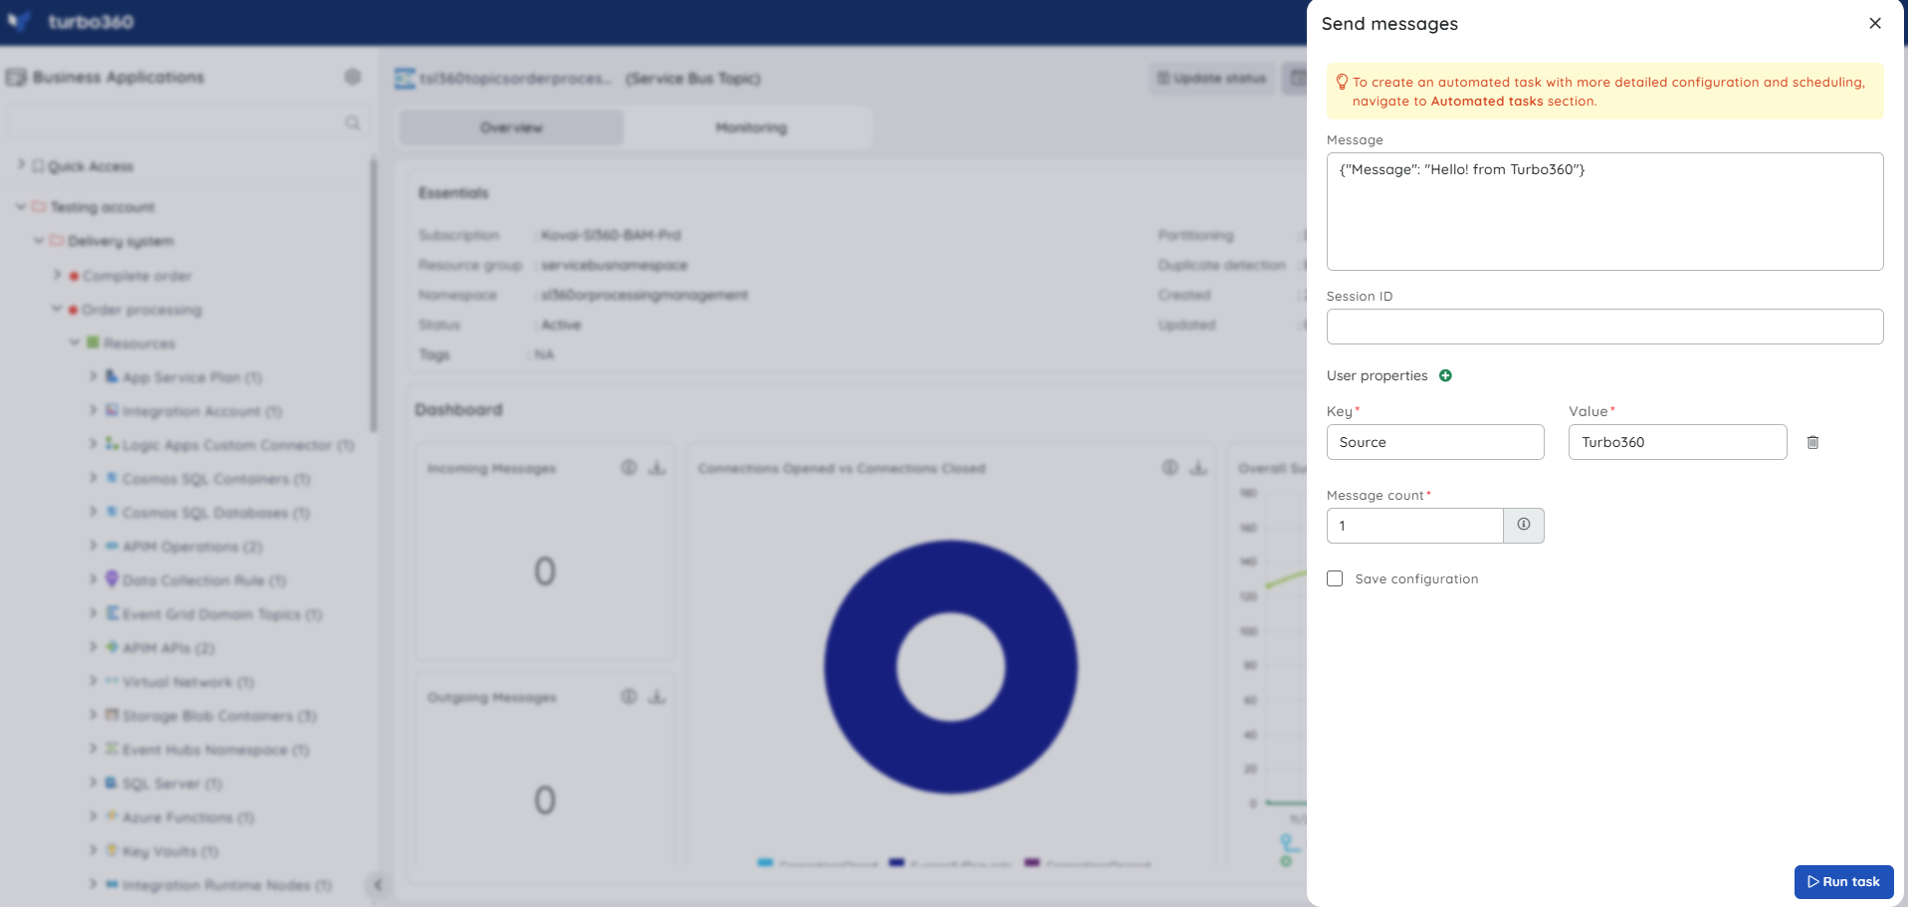Open the Message count info icon

1524,525
